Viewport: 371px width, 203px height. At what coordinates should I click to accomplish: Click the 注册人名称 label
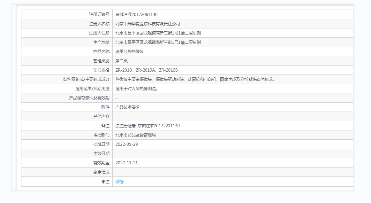(x=99, y=24)
